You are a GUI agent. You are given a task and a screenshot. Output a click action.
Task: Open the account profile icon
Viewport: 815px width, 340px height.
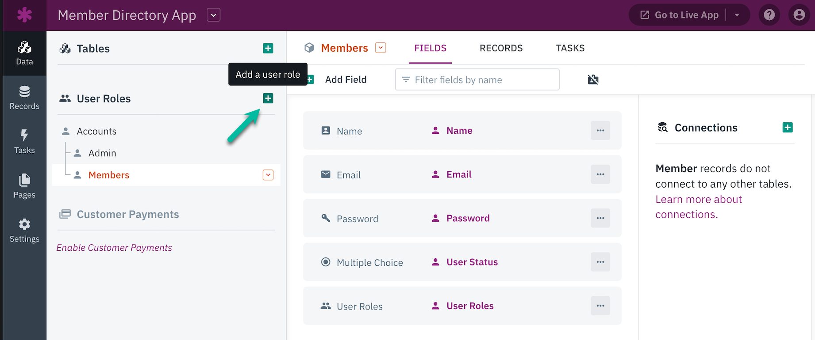coord(799,15)
